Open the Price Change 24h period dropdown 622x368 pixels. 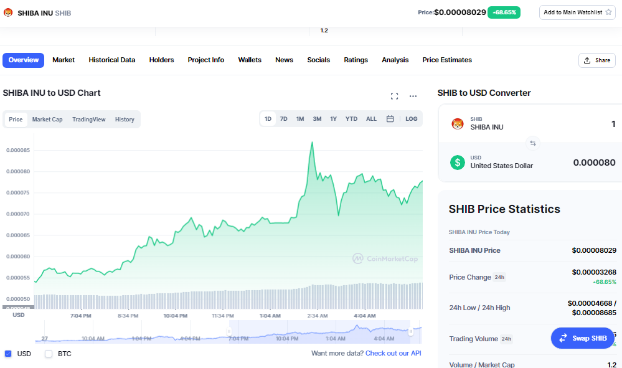point(499,277)
